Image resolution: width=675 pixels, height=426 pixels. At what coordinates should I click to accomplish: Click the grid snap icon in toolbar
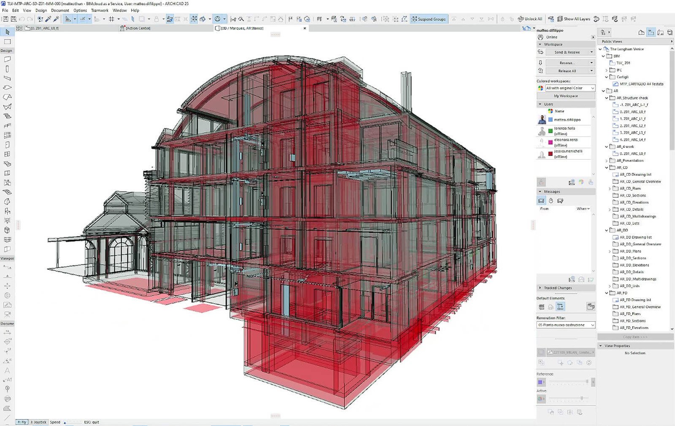click(111, 19)
